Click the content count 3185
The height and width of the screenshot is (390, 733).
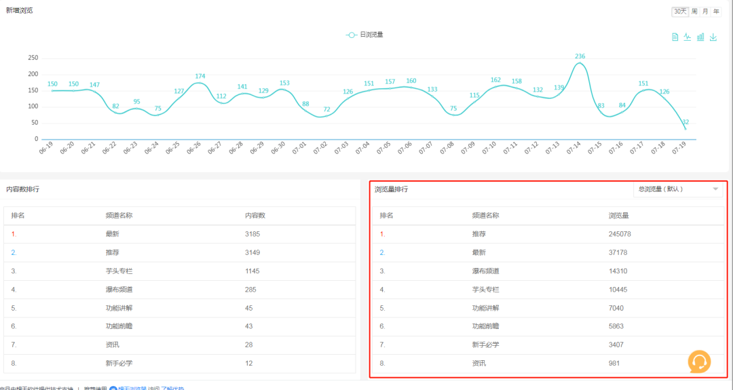pyautogui.click(x=252, y=234)
